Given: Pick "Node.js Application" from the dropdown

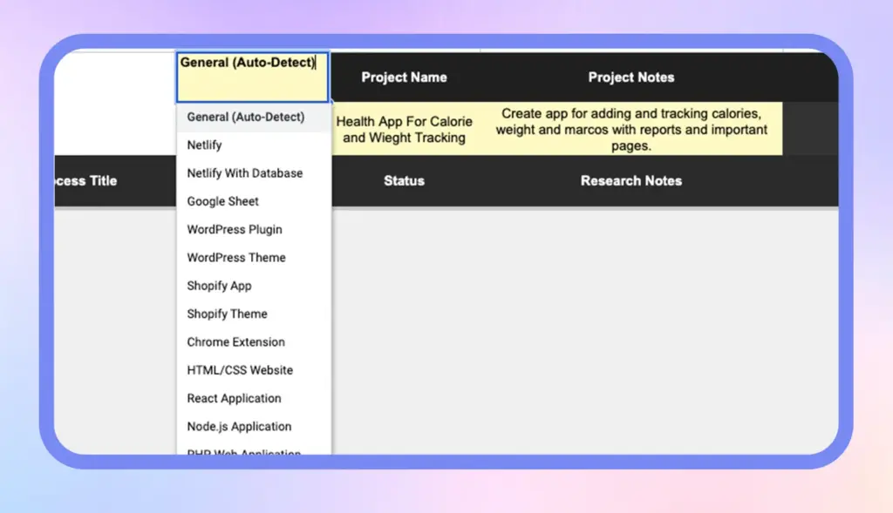Looking at the screenshot, I should 239,426.
